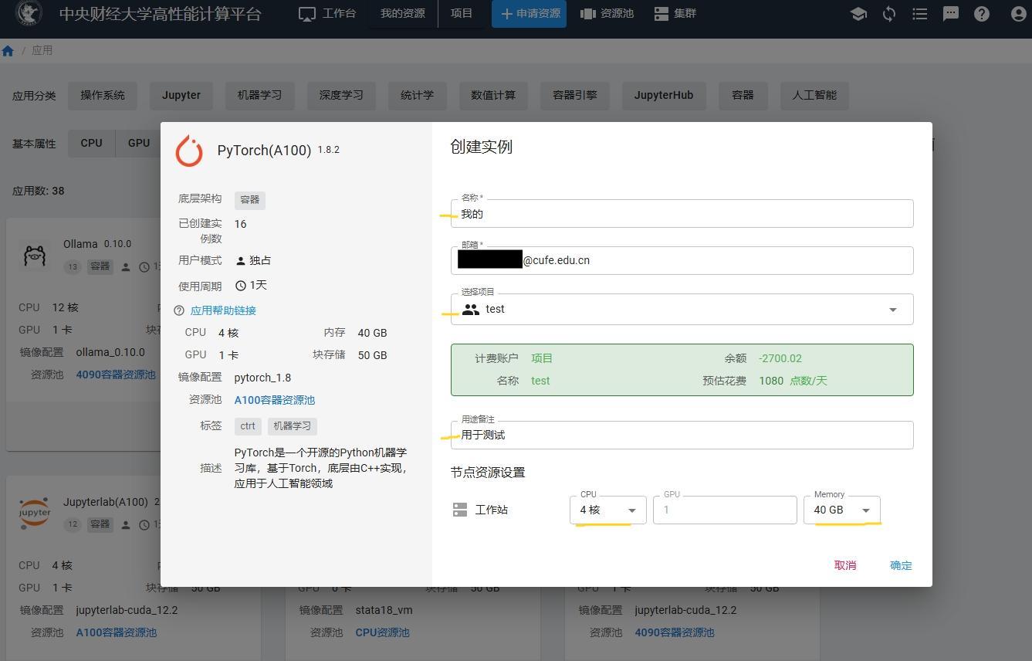Open the A100容器资源池 link in dialog

[x=274, y=400]
